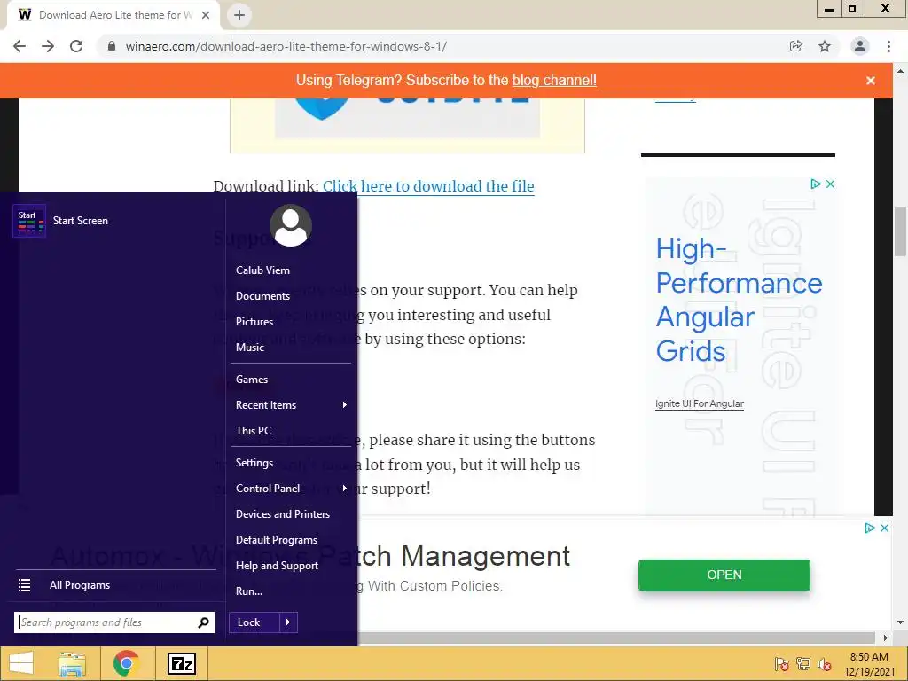Image resolution: width=908 pixels, height=681 pixels.
Task: Click the search magnifier icon in Start menu
Action: coord(203,622)
